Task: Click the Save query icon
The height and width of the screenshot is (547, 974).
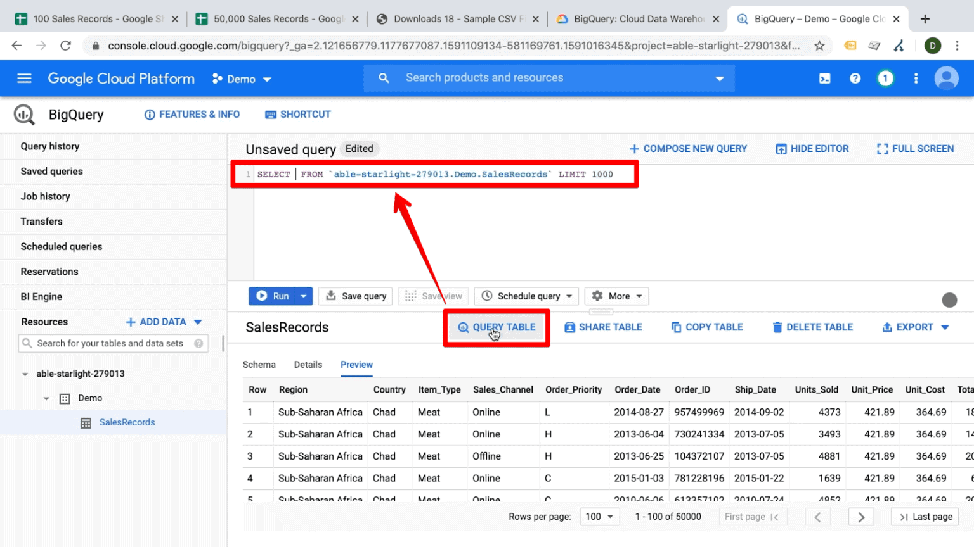Action: (x=331, y=296)
